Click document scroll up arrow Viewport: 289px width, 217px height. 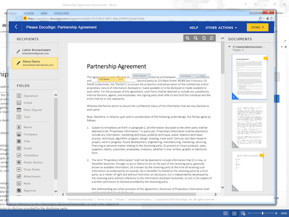click(222, 38)
